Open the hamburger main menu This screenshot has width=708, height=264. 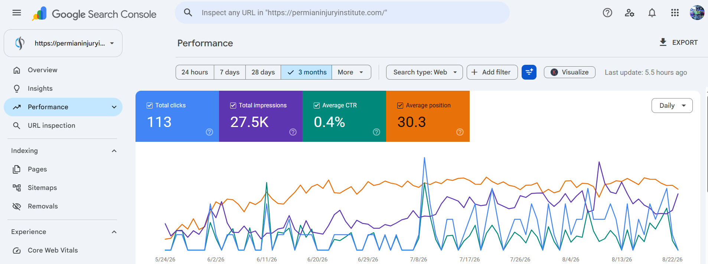click(17, 13)
